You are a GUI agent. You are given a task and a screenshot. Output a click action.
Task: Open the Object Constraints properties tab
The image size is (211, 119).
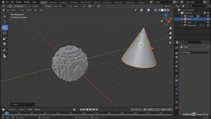[177, 94]
